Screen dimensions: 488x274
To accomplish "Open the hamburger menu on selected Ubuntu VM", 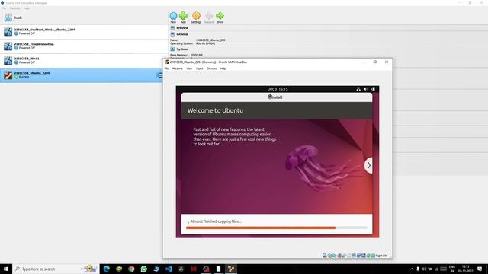I will (159, 75).
